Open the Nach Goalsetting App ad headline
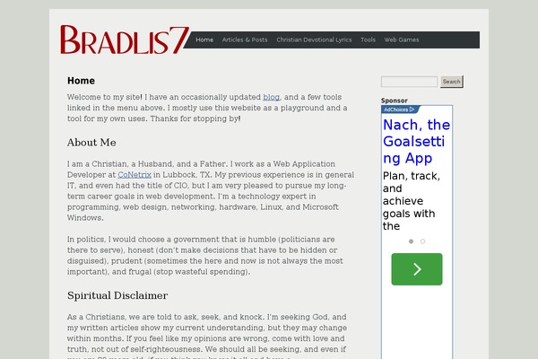 click(x=416, y=142)
